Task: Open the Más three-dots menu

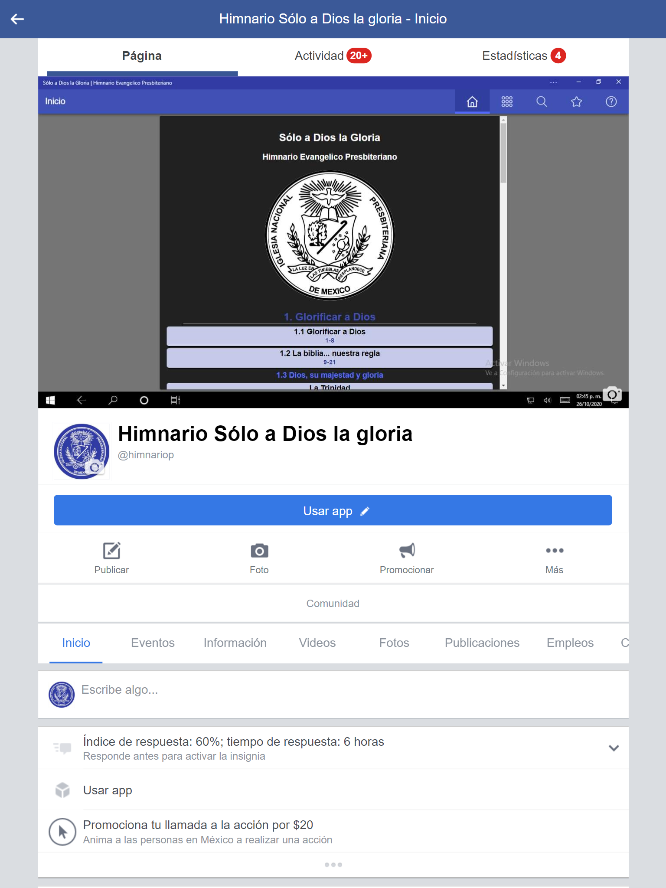Action: pos(554,551)
